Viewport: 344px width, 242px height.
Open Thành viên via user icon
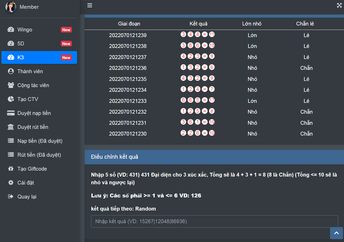[11, 71]
